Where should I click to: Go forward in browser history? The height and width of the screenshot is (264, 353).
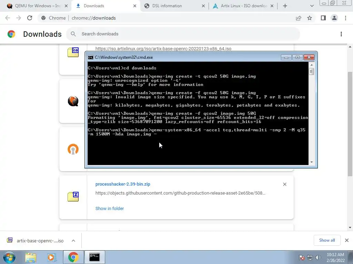pyautogui.click(x=19, y=18)
